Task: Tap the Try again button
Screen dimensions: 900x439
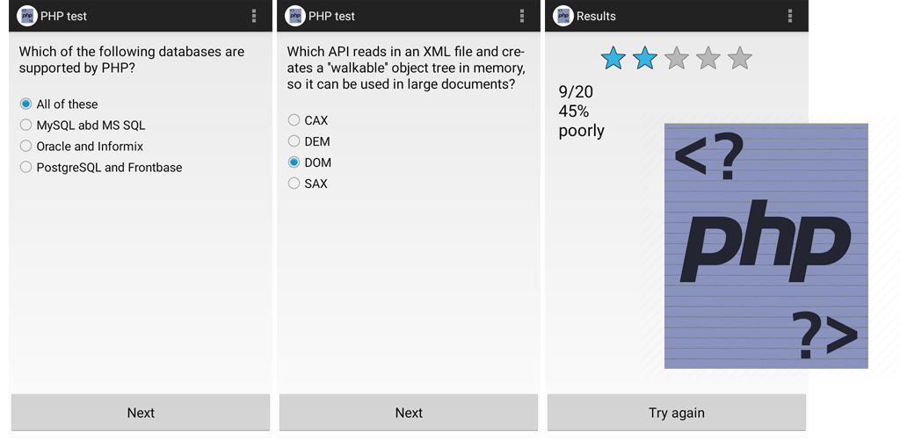Action: click(677, 413)
